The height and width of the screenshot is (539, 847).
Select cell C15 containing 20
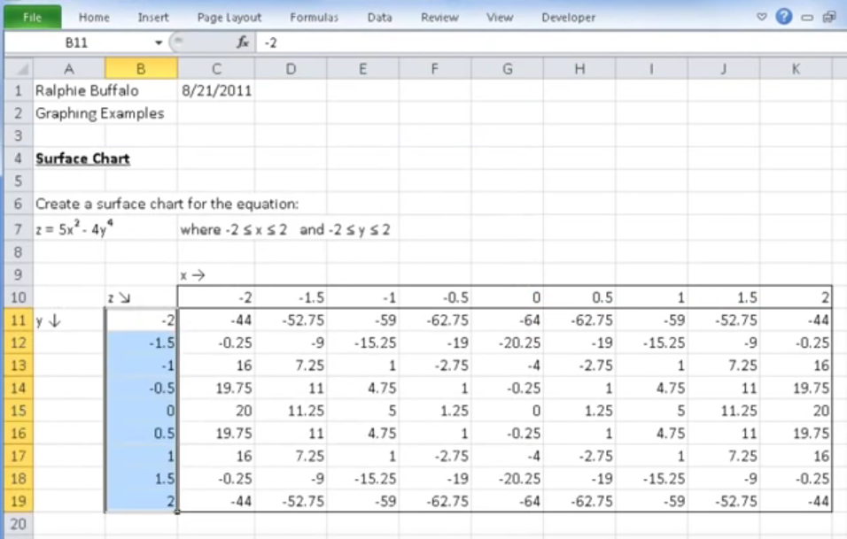click(216, 411)
